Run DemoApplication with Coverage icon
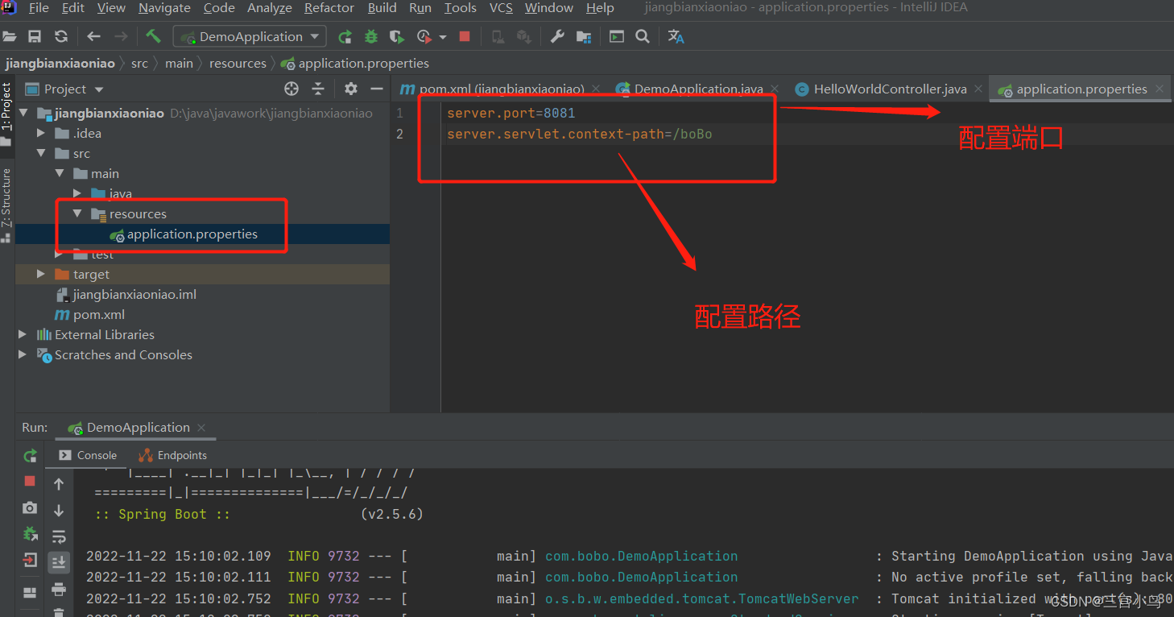1174x617 pixels. click(396, 36)
